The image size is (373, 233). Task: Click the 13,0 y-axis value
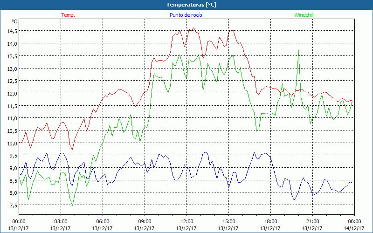point(12,69)
